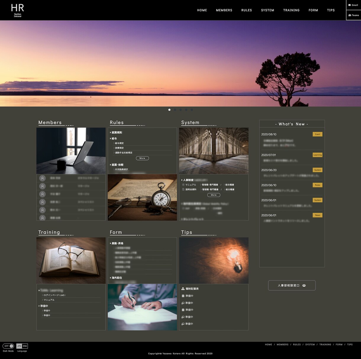Image resolution: width=361 pixels, height=359 pixels.
Task: Click the document icon beside 説明会資料
Action: 183,190
